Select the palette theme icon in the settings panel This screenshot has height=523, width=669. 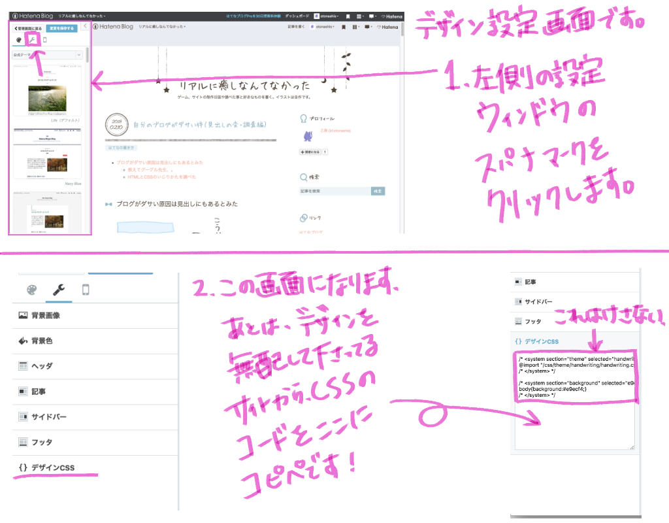point(31,290)
